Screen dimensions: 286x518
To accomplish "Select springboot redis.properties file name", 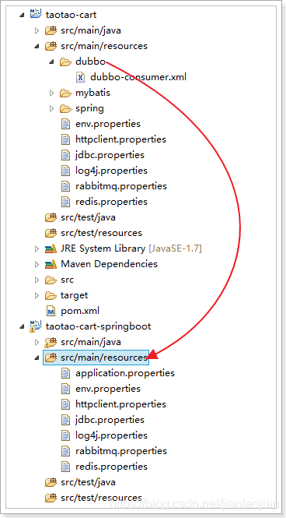I will (x=111, y=467).
